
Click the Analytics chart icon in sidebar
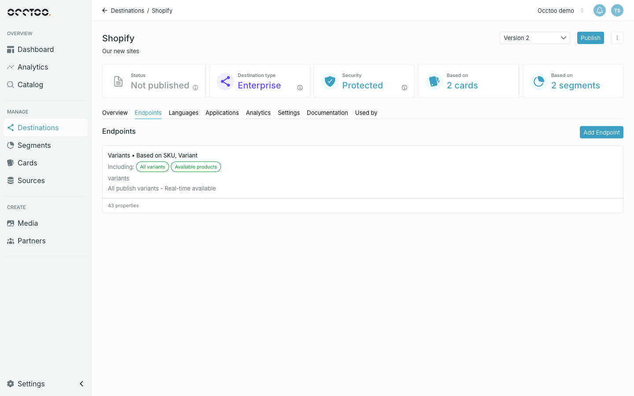click(x=11, y=67)
